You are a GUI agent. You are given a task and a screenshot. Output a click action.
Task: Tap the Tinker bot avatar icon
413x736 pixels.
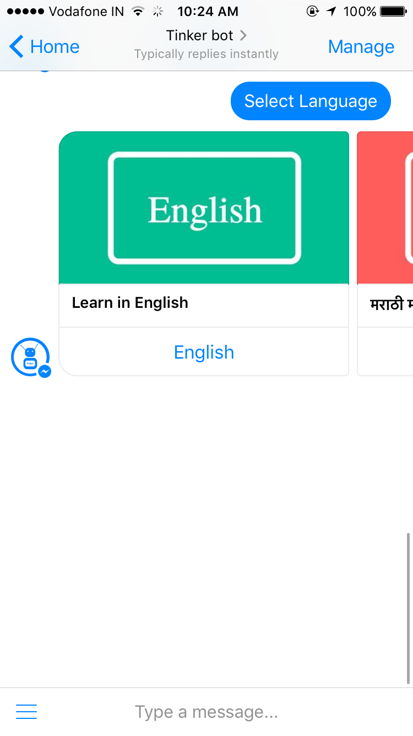tap(30, 357)
